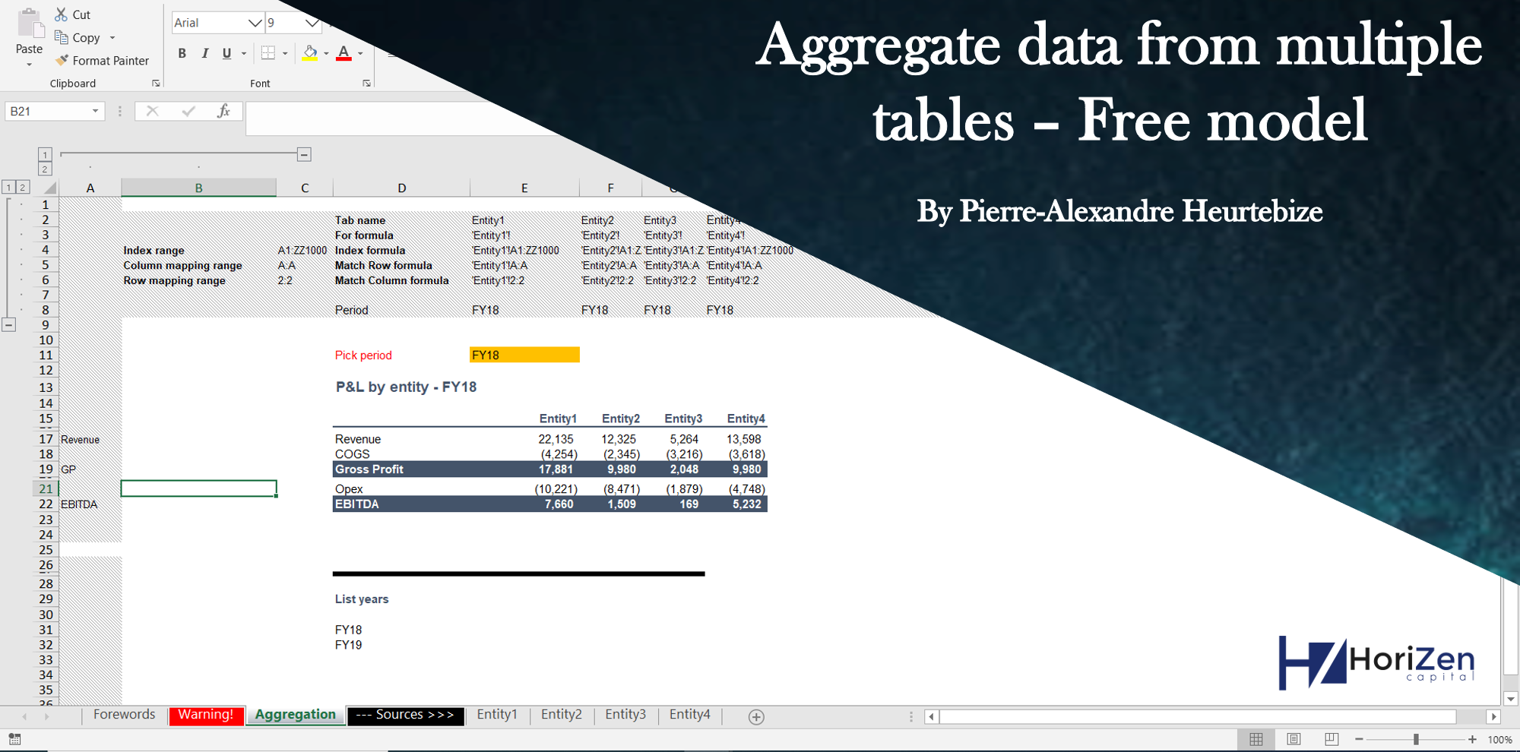Open borders dropdown arrow
The image size is (1520, 752).
click(285, 53)
